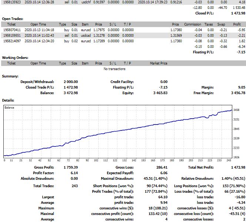This screenshot has width=246, height=222.
Task: Click the Margin value 9.05
Action: pos(242,87)
